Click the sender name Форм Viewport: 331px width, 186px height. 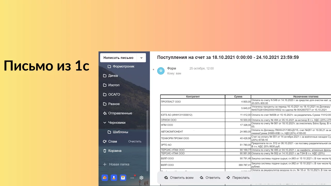pyautogui.click(x=172, y=68)
